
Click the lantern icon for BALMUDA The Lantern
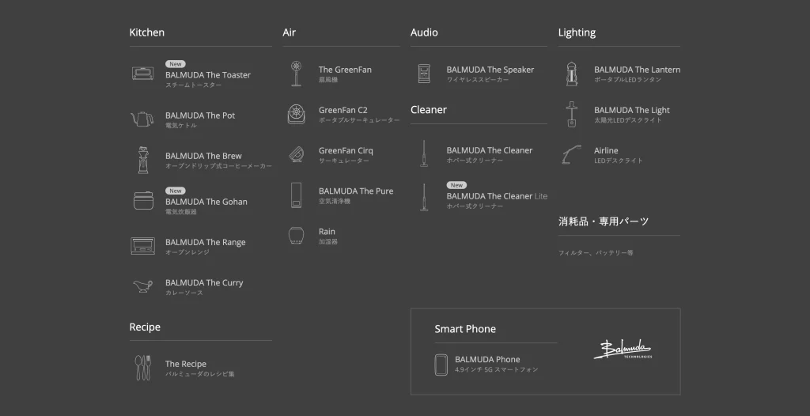[571, 74]
